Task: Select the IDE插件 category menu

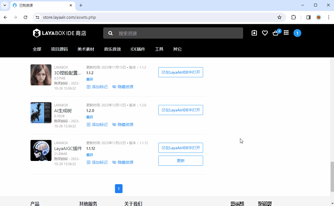Action: click(138, 49)
